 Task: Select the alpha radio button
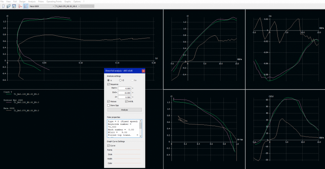[x=108, y=80]
